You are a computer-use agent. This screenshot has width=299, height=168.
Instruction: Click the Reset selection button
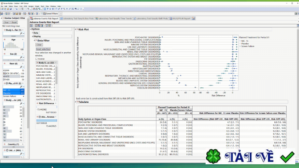coord(43,49)
